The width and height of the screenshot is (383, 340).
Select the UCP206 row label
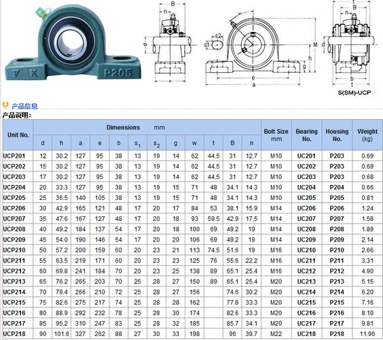14,208
